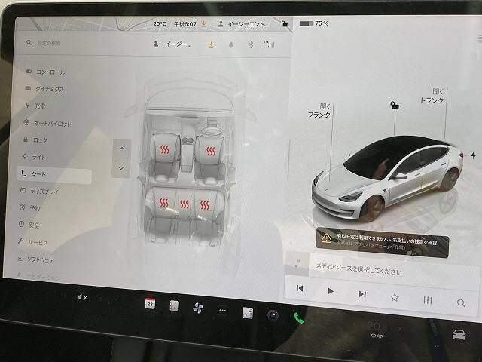Open the calendar app in the dock
The image size is (482, 362).
pyautogui.click(x=150, y=303)
